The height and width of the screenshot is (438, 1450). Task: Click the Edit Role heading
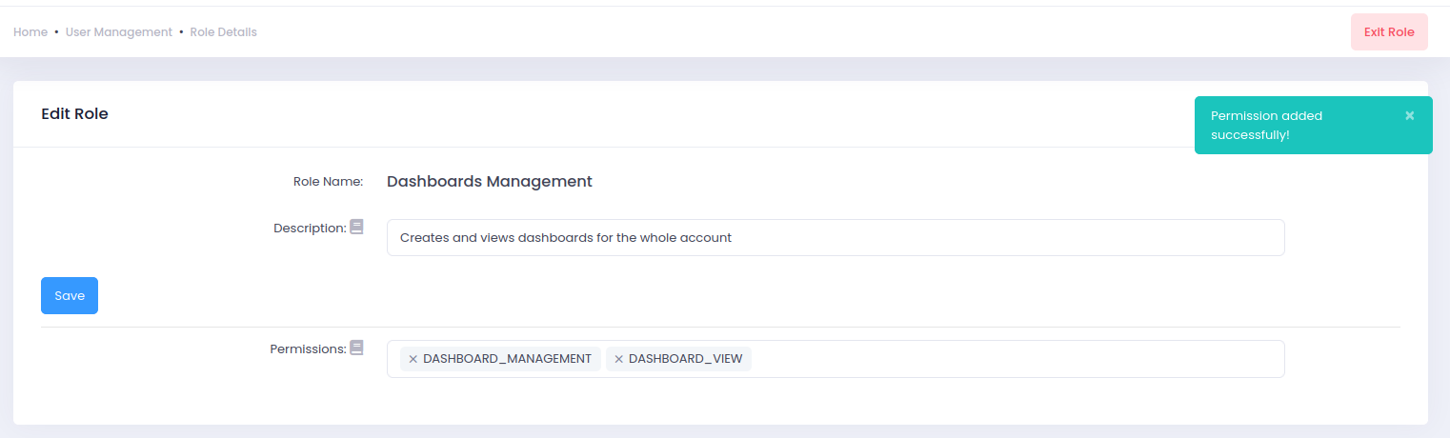[74, 114]
